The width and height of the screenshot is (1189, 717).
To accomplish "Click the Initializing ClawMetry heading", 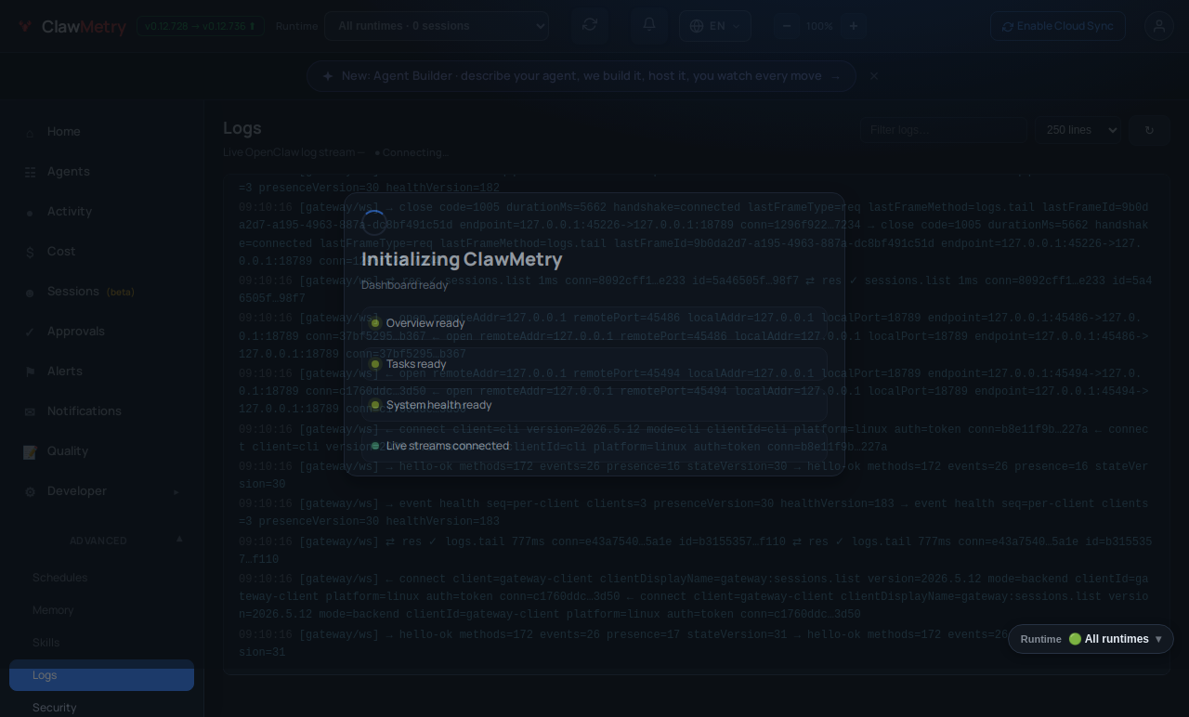I will tap(462, 259).
